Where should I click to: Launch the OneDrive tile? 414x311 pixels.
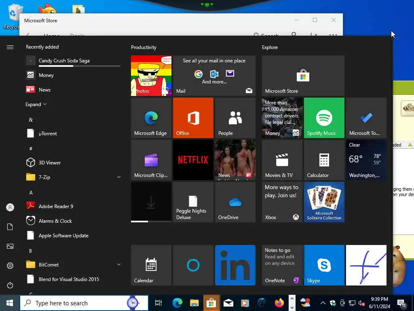click(235, 202)
